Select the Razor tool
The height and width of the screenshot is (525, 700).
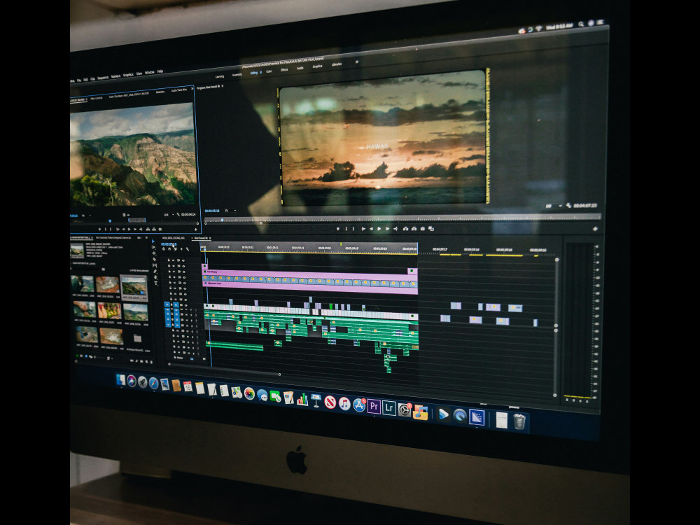point(154,260)
